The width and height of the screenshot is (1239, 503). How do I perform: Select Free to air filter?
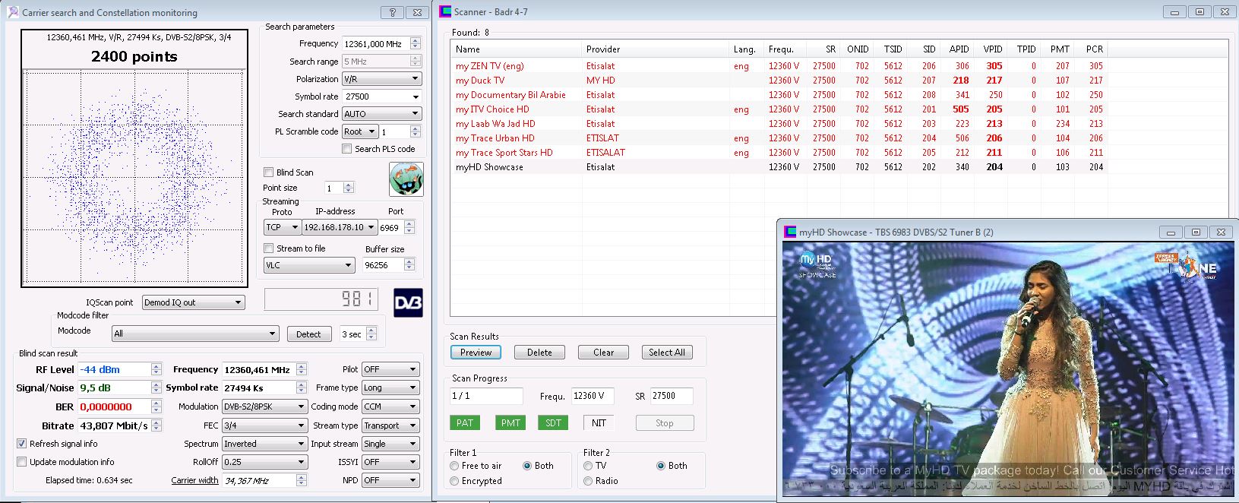pyautogui.click(x=454, y=466)
